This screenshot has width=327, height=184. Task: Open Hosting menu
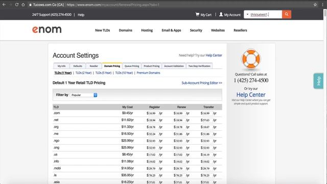click(147, 30)
